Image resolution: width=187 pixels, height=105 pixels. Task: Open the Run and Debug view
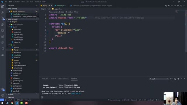(3, 24)
